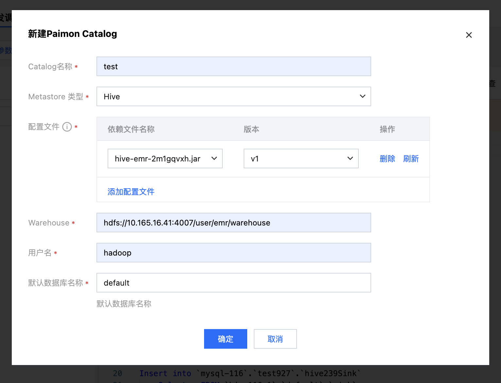
Task: Expand the hive-emr-2m1gqvxh.jar file dropdown
Action: (x=165, y=158)
